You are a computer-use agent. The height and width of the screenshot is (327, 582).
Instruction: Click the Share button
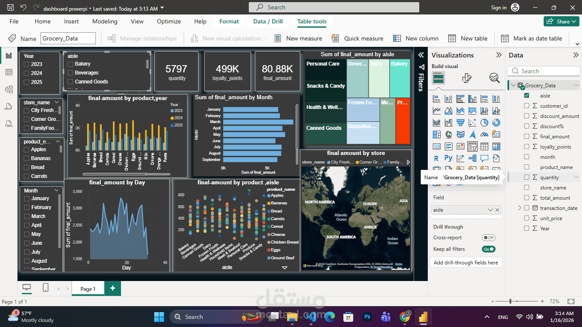pos(561,21)
